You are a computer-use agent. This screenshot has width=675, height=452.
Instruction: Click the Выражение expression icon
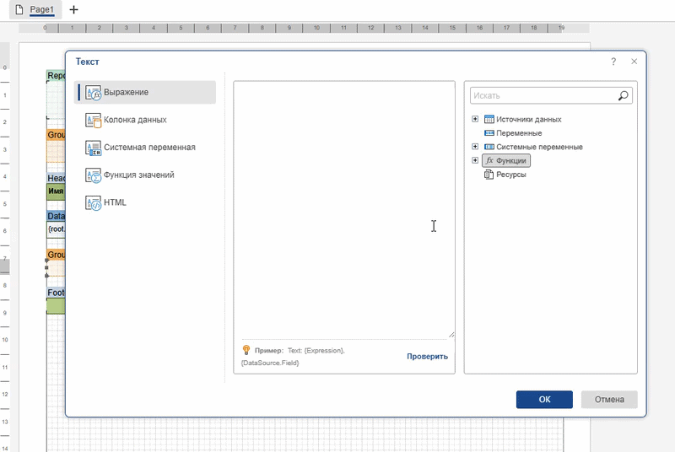93,93
